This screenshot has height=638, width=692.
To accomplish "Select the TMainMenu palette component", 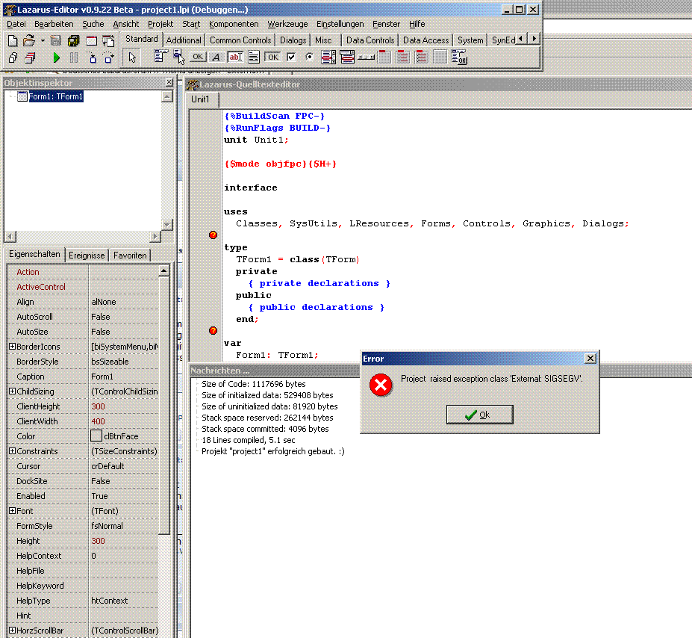I will (160, 57).
